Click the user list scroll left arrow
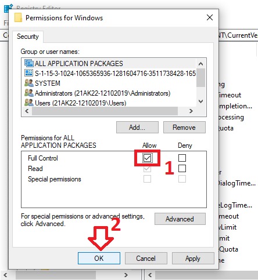 coord(27,111)
